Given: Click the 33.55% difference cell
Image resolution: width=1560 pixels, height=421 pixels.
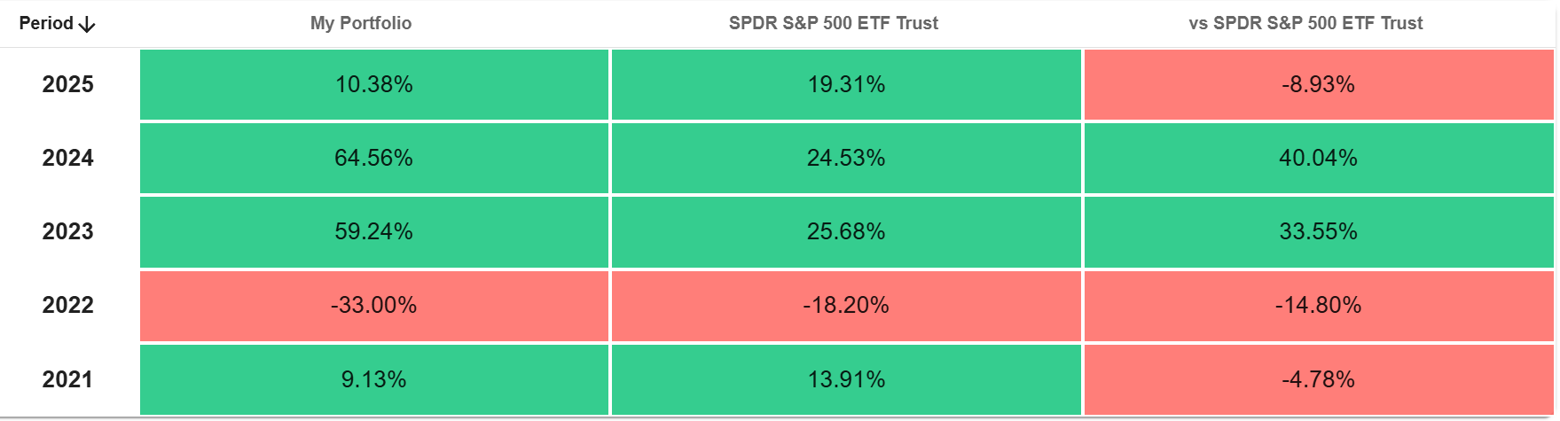Looking at the screenshot, I should (1318, 231).
